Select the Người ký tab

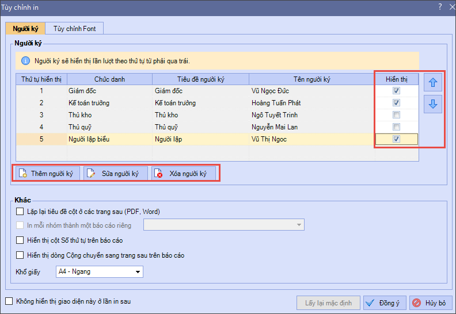[25, 28]
